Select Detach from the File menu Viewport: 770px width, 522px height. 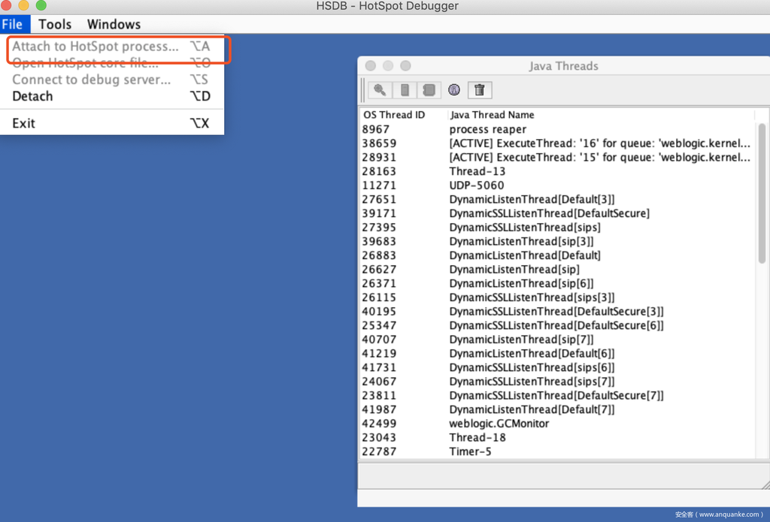(x=112, y=96)
